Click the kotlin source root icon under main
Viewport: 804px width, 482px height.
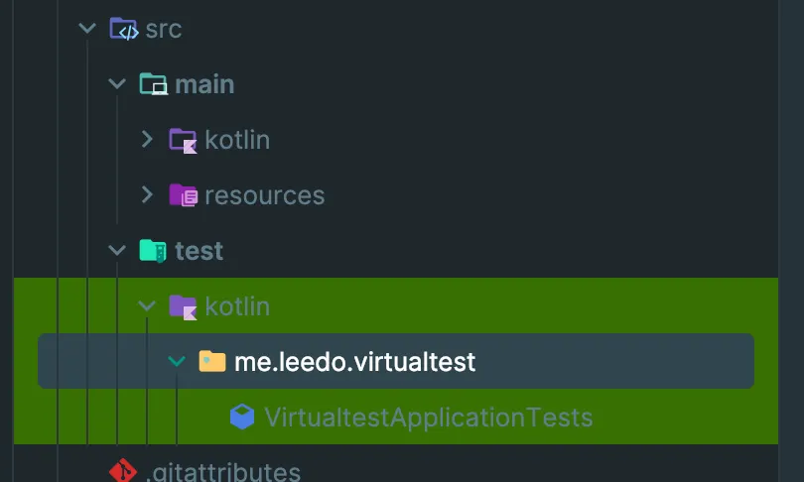point(184,140)
